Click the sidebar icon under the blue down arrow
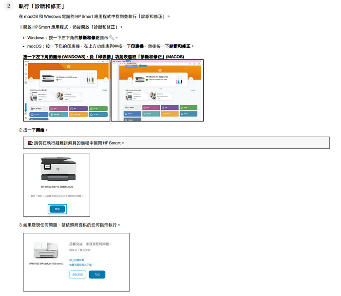The image size is (341, 296). tap(26, 114)
